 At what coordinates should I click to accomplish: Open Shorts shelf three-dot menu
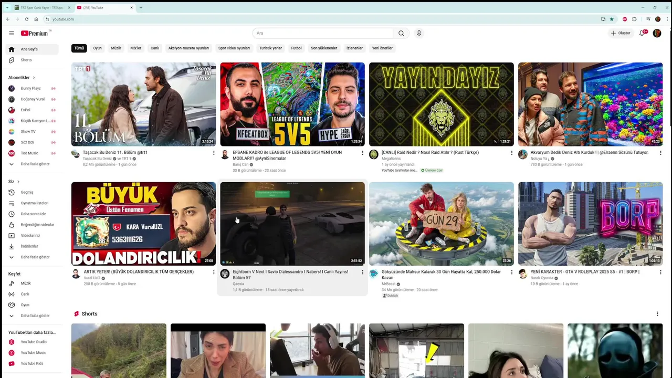pyautogui.click(x=657, y=314)
